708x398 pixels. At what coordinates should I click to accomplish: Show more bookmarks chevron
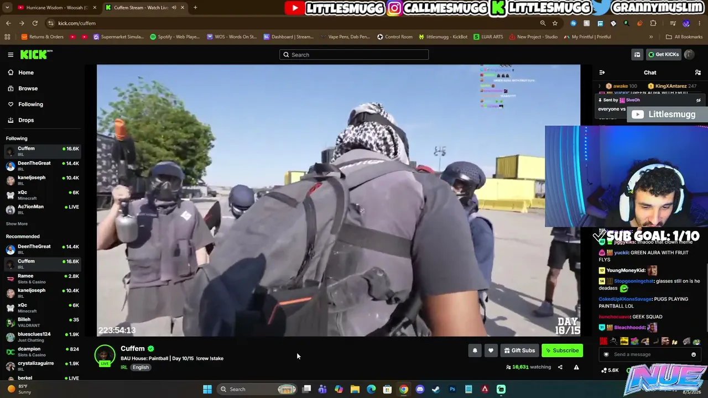(x=651, y=37)
